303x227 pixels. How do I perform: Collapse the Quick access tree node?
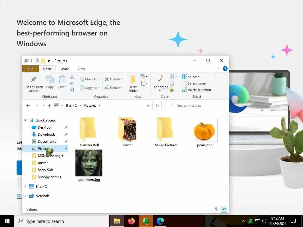[x=25, y=120]
